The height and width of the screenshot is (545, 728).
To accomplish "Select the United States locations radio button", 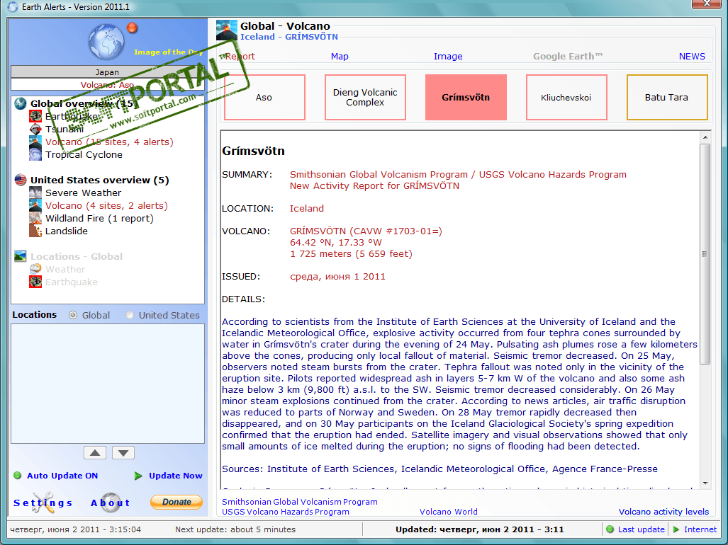I will click(x=130, y=315).
